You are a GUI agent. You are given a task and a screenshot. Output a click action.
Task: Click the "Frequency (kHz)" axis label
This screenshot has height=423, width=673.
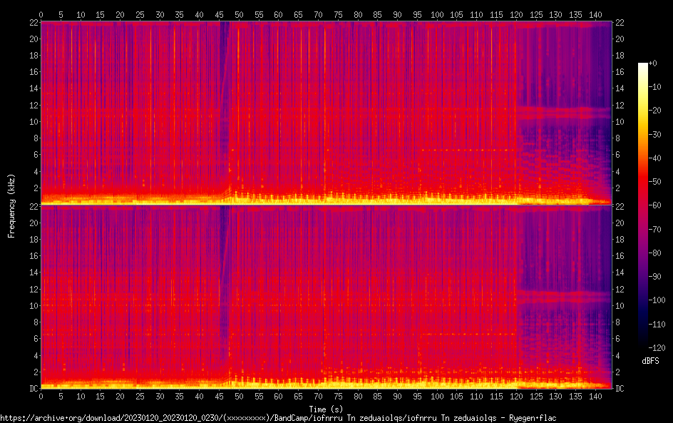(11, 205)
